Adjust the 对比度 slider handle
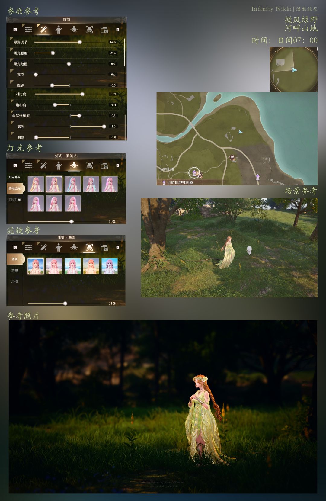326x501 pixels. [82, 94]
